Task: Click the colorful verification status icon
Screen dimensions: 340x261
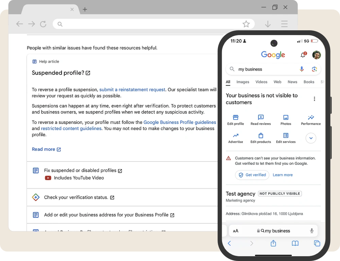Action: pos(36,197)
